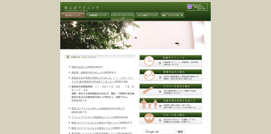
Task: Click the nurse cap icon for スタッフ求人
Action: [x=149, y=118]
